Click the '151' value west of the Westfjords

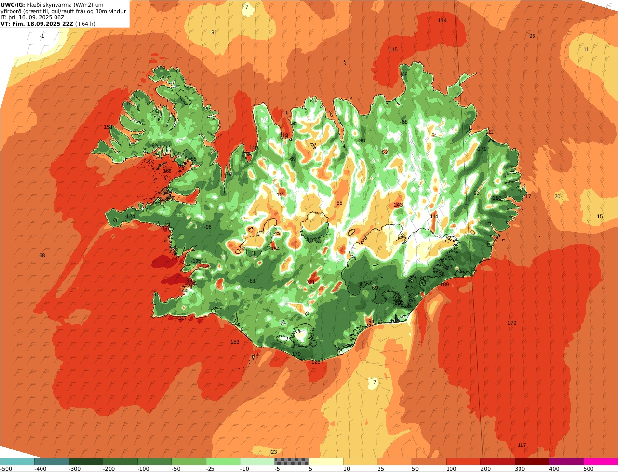coord(108,127)
